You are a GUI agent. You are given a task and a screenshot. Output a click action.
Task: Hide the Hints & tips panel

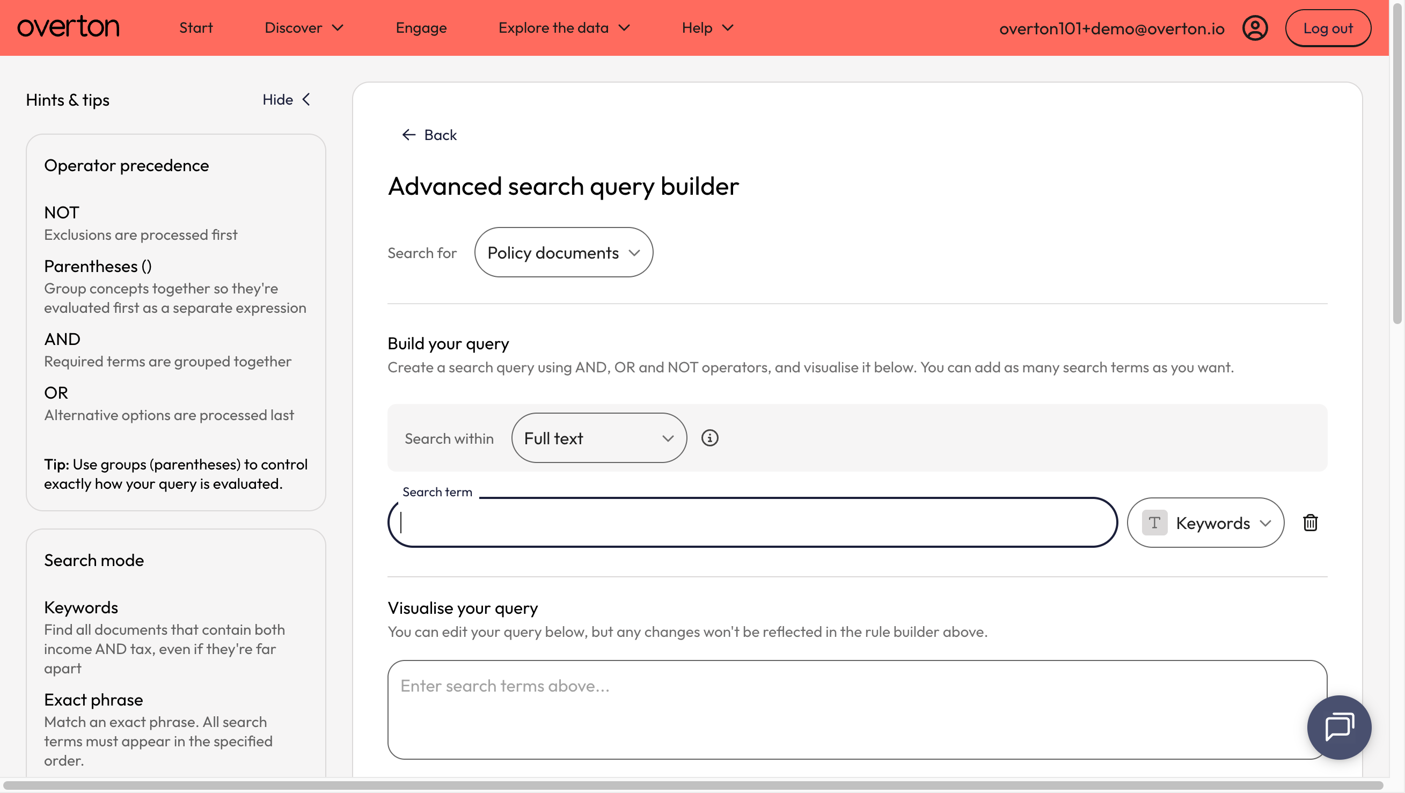(287, 100)
